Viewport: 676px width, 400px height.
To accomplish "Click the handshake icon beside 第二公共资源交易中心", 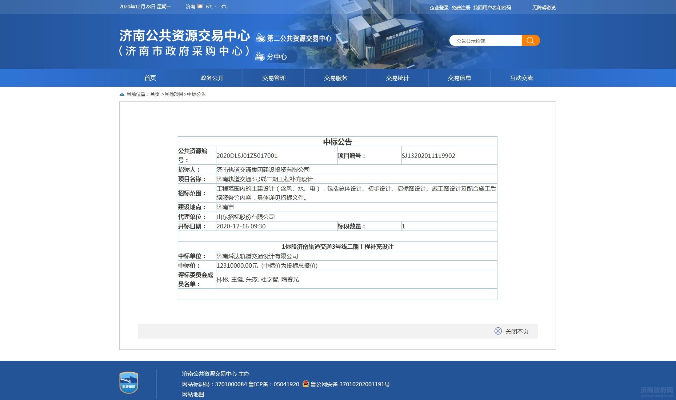I will coord(260,38).
